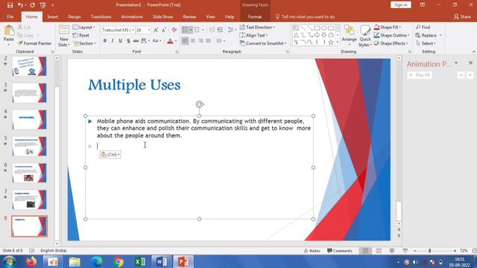Viewport: 477px width, 268px height.
Task: Switch to the Slide Show tab
Action: tap(162, 16)
